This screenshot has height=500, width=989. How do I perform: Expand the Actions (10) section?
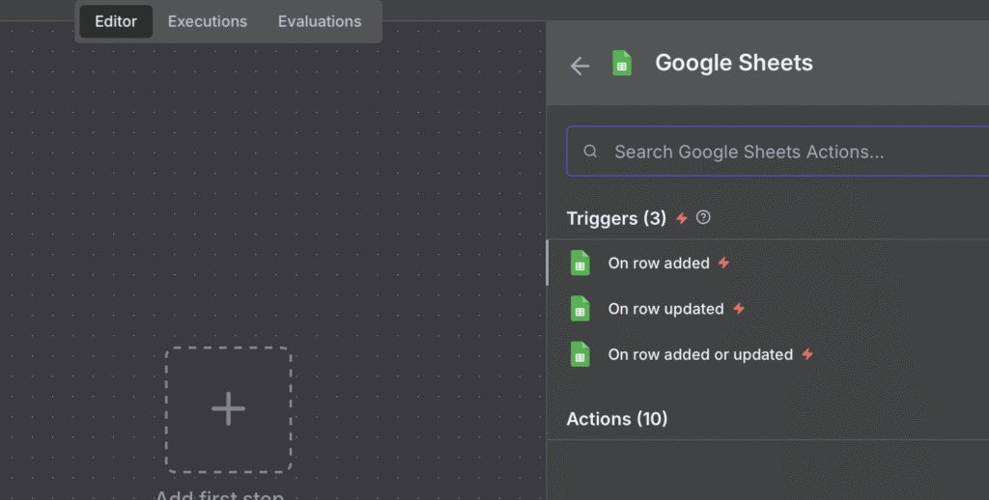point(617,419)
